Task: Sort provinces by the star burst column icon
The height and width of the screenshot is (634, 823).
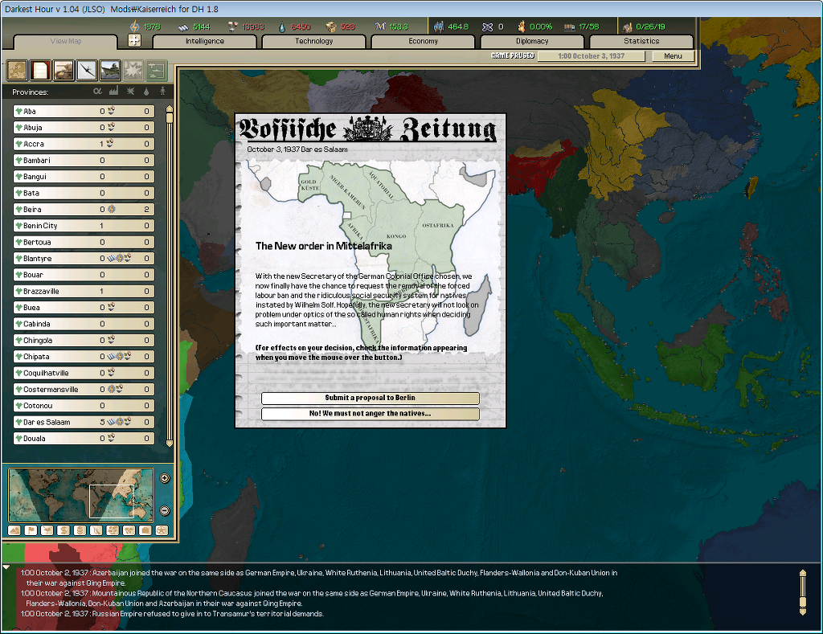Action: (x=131, y=92)
